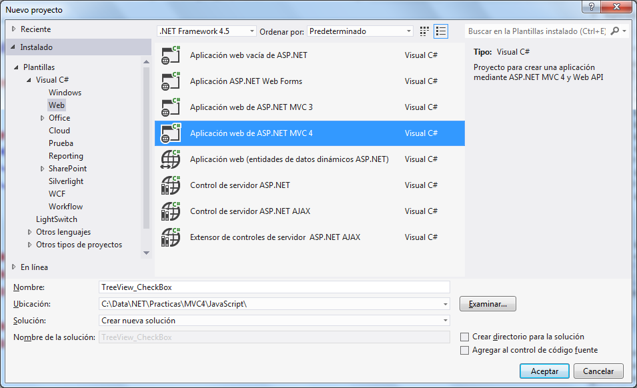Select the LightSwitch template category

pos(57,219)
